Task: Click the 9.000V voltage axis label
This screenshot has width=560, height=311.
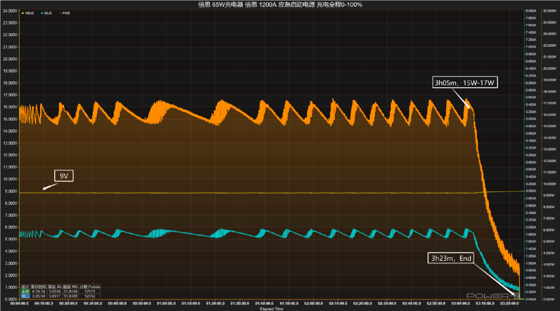Action: 10,191
